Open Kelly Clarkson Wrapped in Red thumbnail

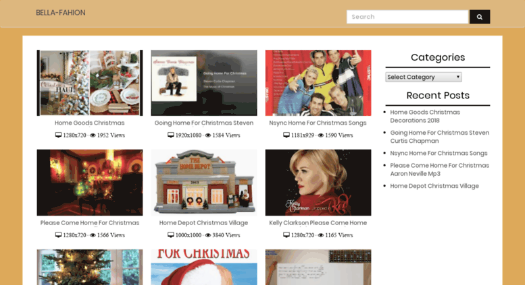pos(318,183)
